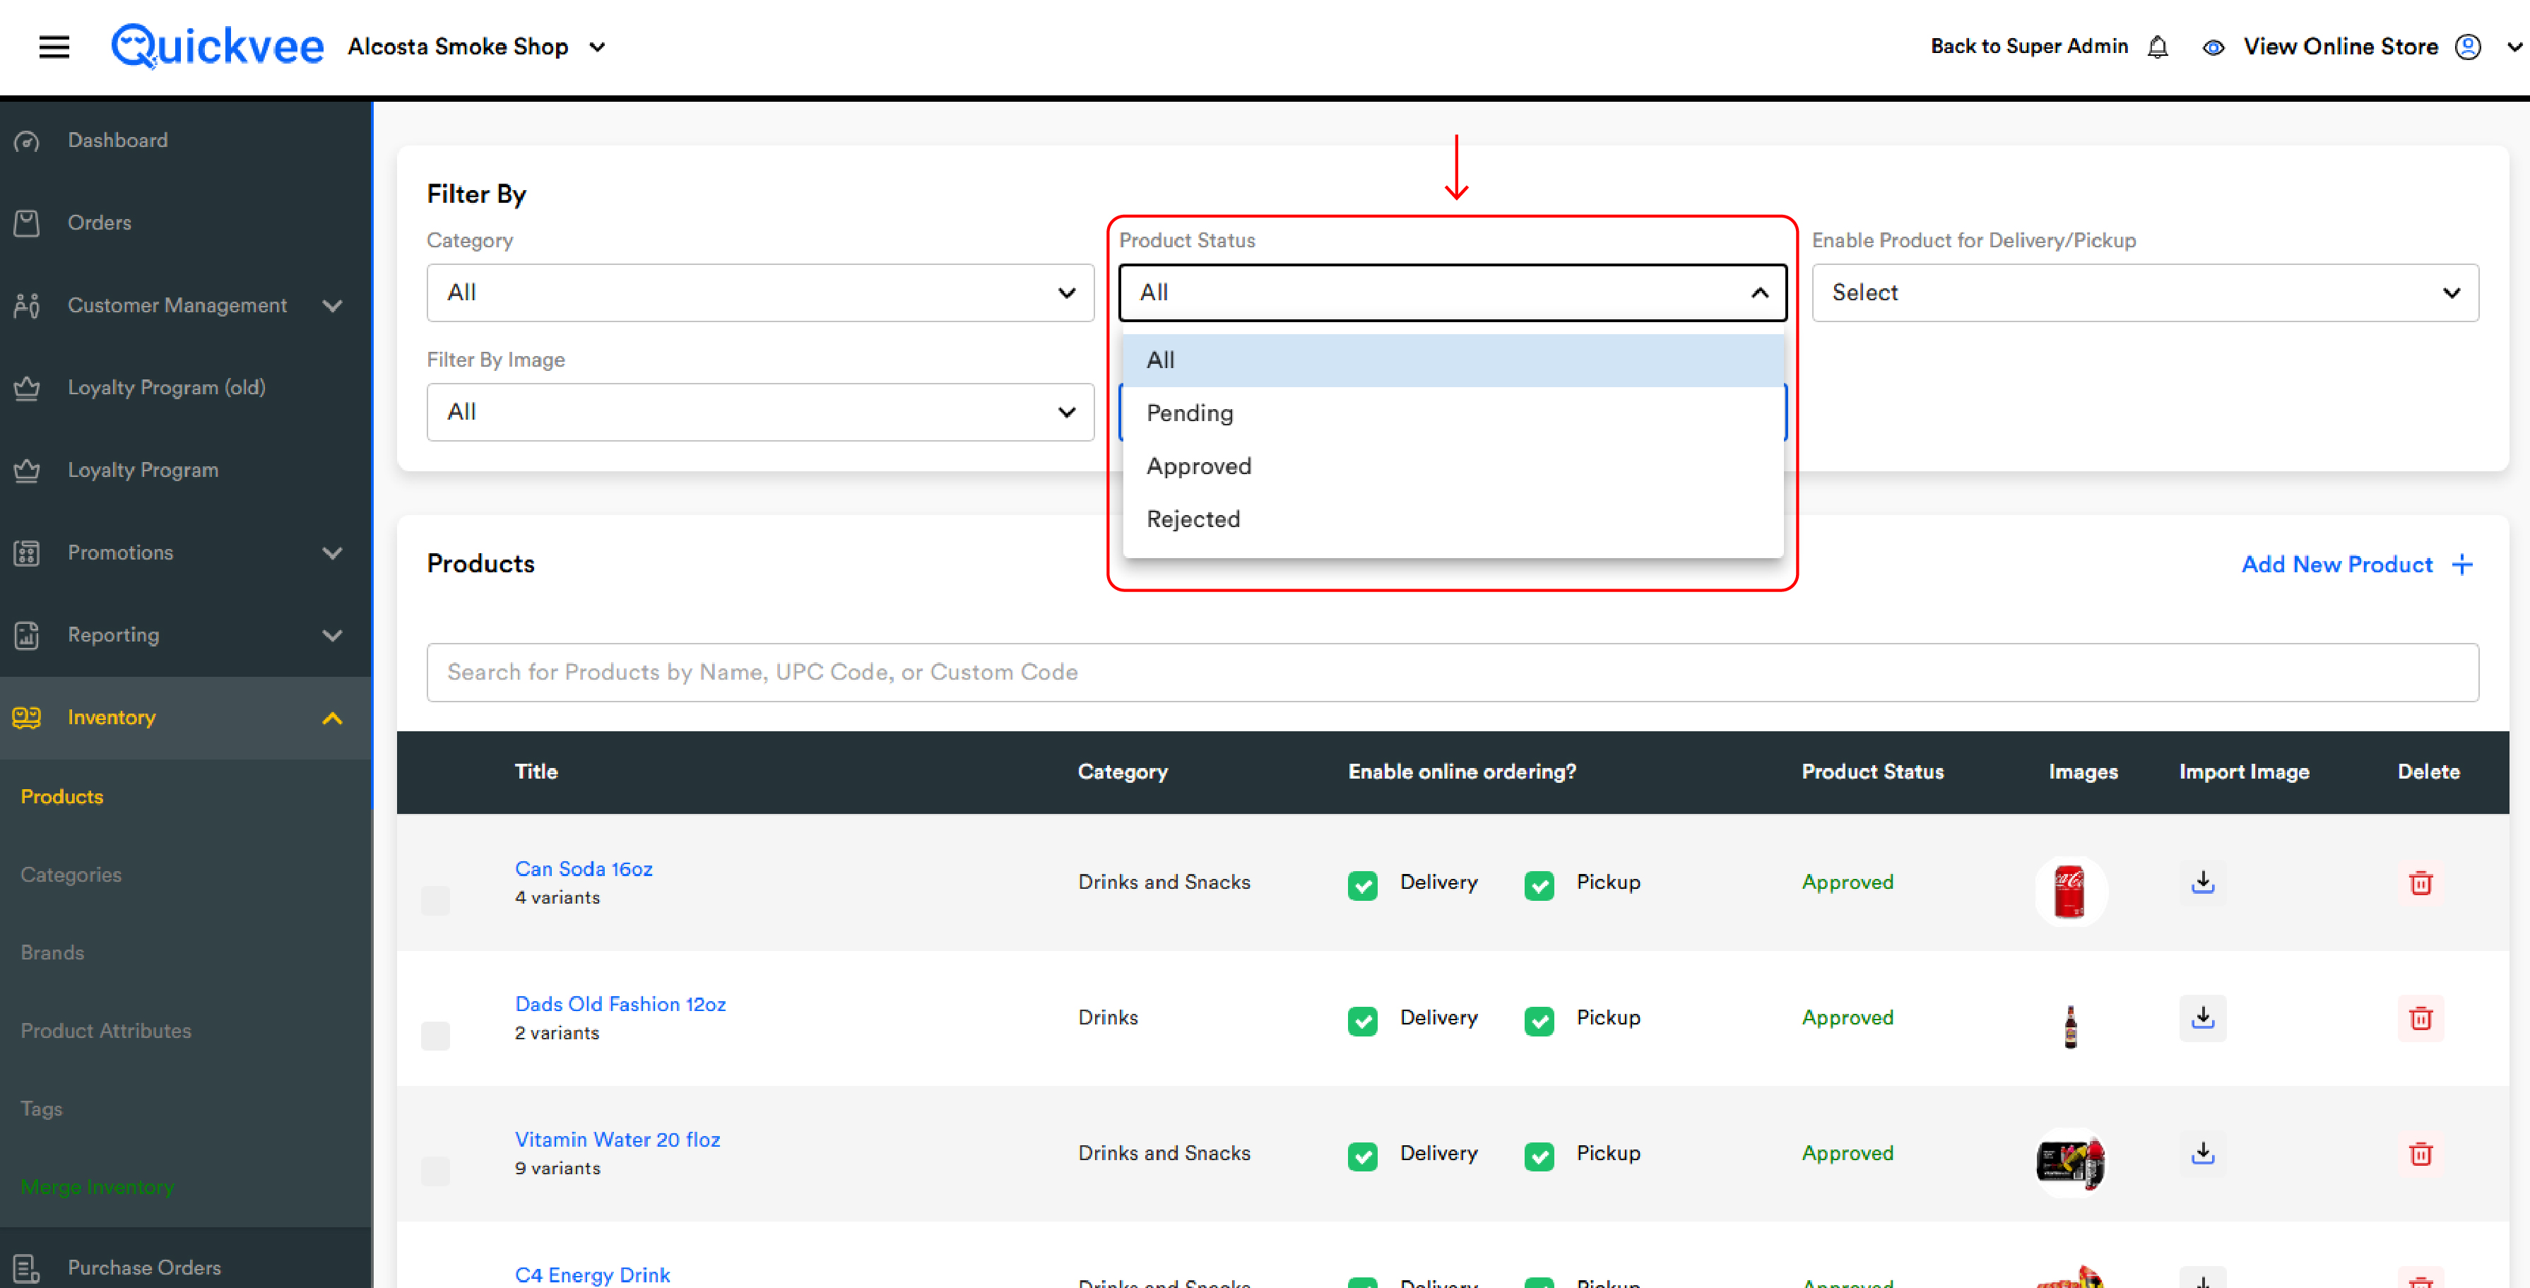This screenshot has height=1288, width=2530.
Task: Open the Alcosta Smoke Shop store switcher
Action: [x=478, y=46]
